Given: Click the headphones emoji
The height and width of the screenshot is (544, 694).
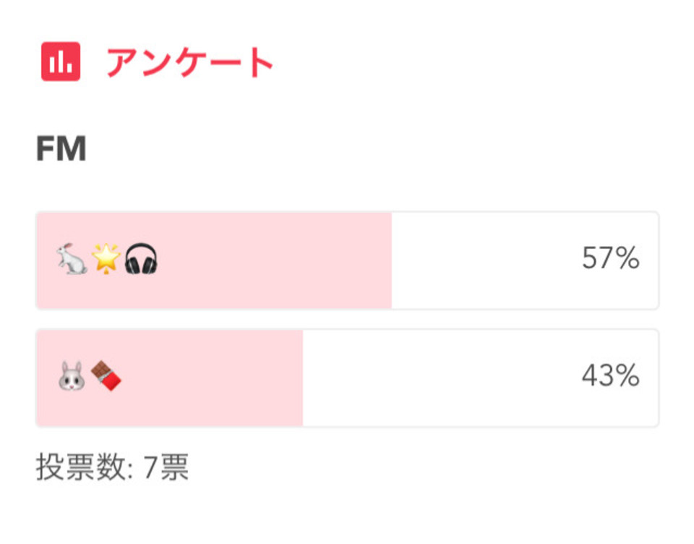Looking at the screenshot, I should (x=141, y=259).
